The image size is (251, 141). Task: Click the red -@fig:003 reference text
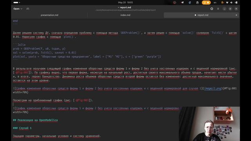(82, 100)
